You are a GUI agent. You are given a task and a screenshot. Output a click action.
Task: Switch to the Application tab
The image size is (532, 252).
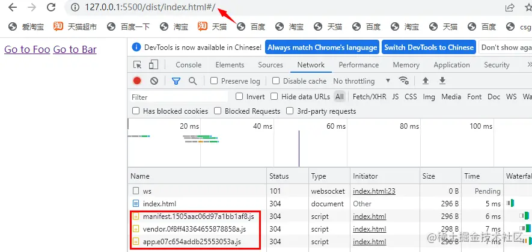(x=451, y=65)
